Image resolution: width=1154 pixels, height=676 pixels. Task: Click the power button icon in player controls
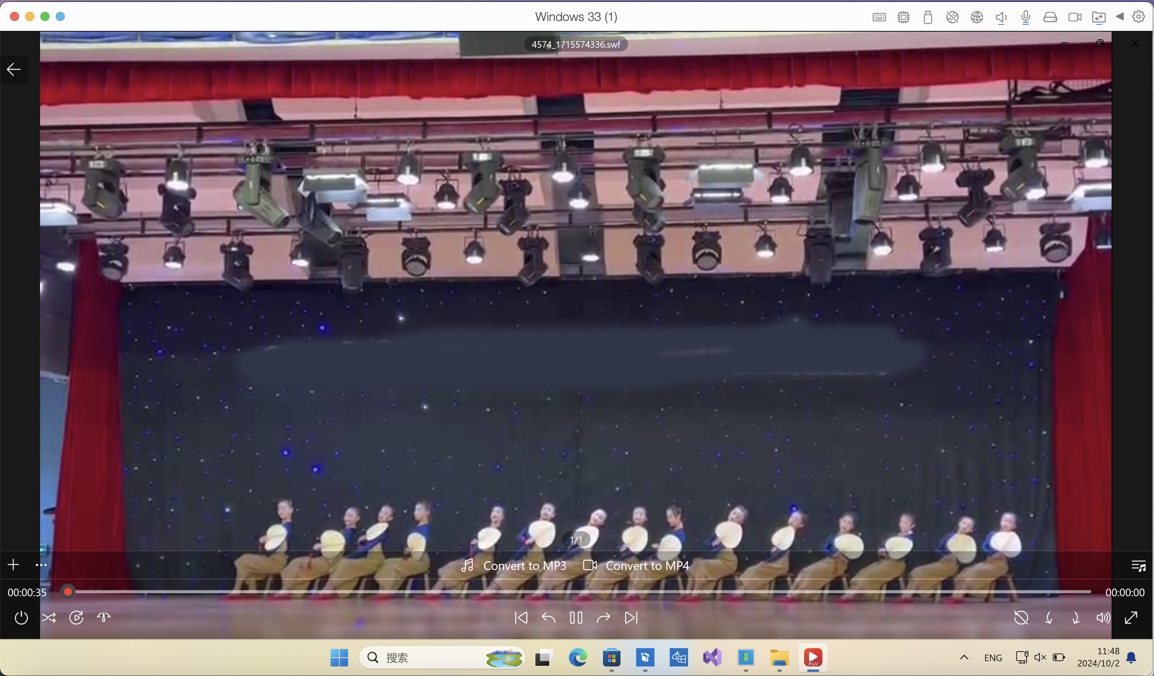pos(21,618)
